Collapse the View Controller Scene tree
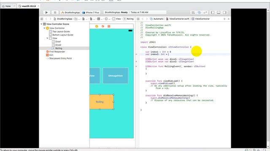Screen dimensions: 270x151 click(41, 24)
